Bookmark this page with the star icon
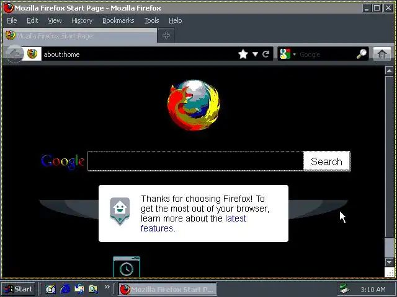Image resolution: width=397 pixels, height=297 pixels. (x=243, y=54)
